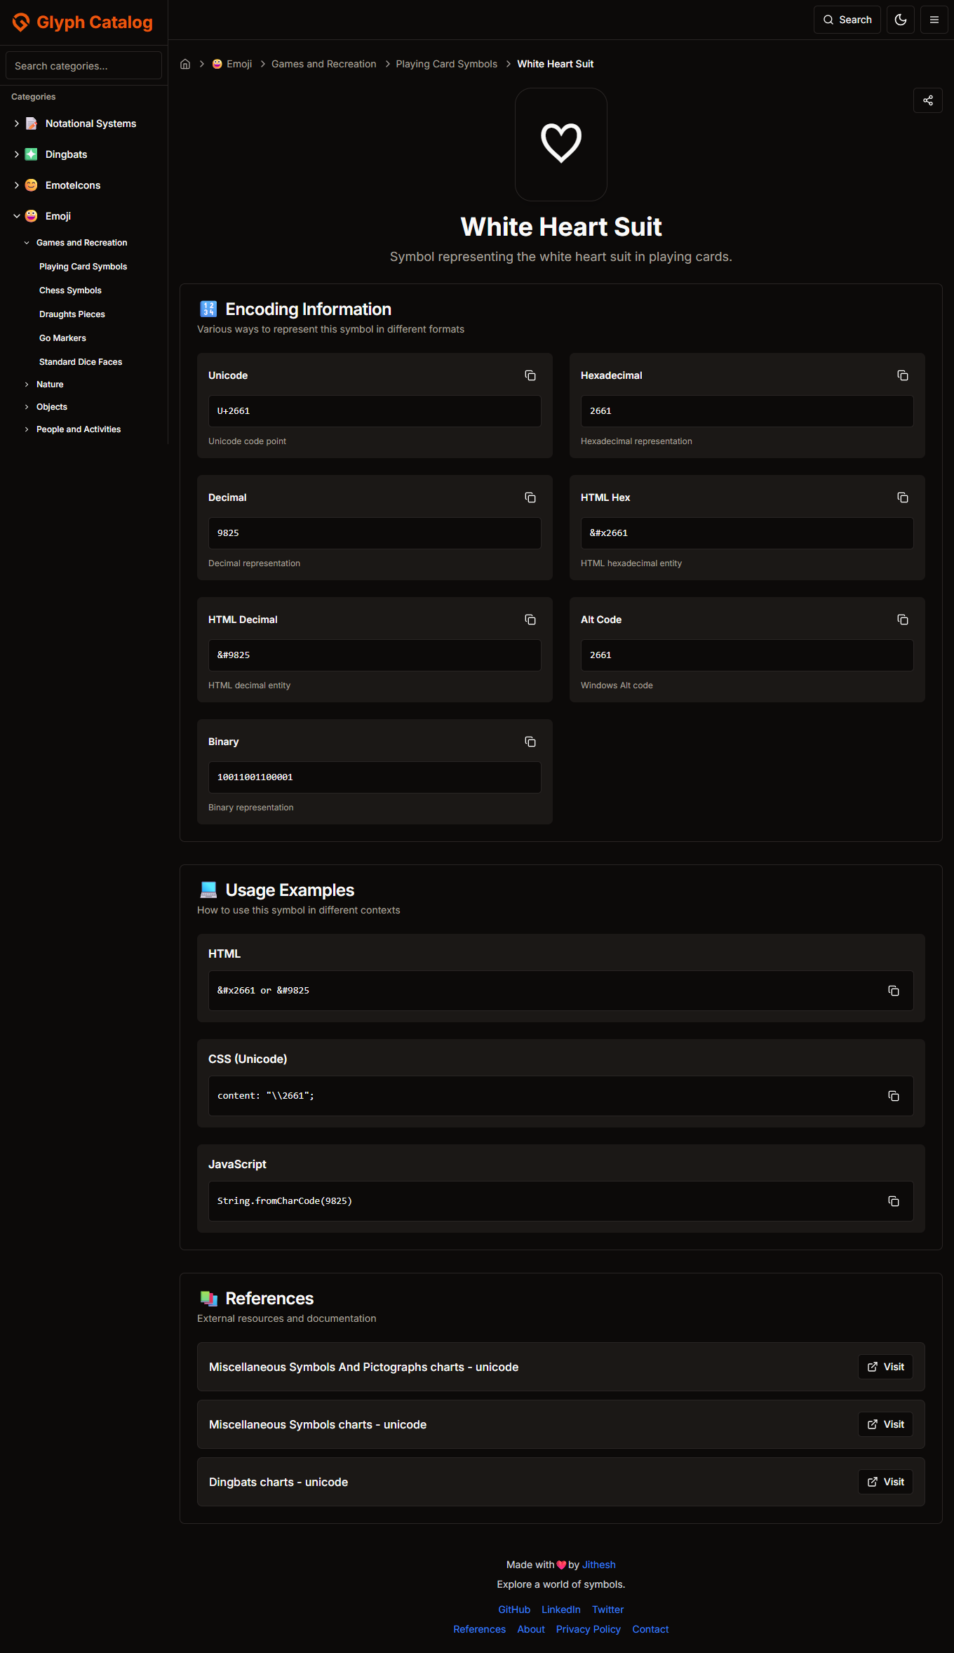Click the Dingbats category label
The height and width of the screenshot is (1653, 954).
[x=67, y=154]
